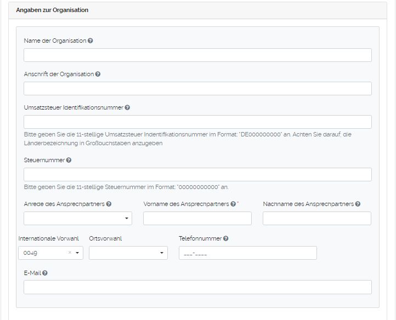Click help icon for Anrede des Ansprechpartners
Image resolution: width=396 pixels, height=320 pixels.
pos(109,204)
